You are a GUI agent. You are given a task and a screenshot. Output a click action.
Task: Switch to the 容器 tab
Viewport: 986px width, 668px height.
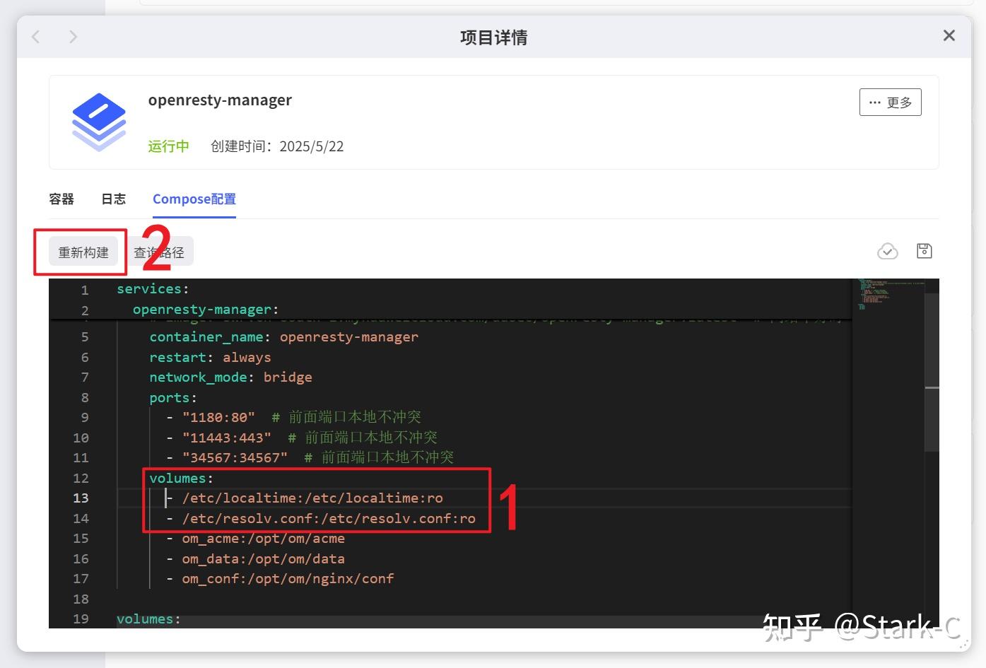[61, 199]
